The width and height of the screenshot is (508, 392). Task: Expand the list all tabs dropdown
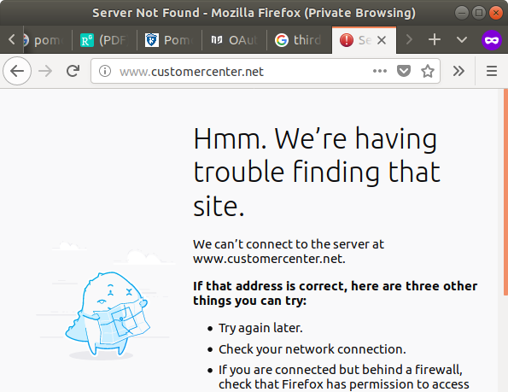click(x=462, y=40)
